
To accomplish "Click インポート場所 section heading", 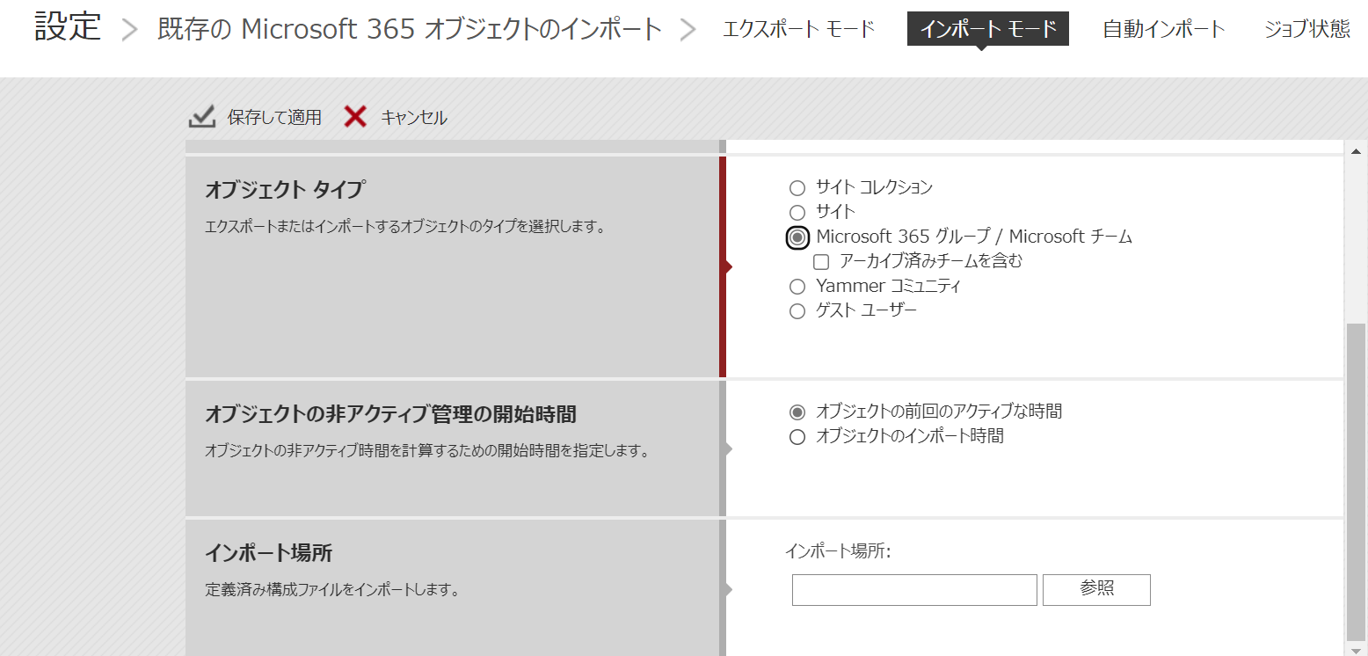I will [268, 553].
